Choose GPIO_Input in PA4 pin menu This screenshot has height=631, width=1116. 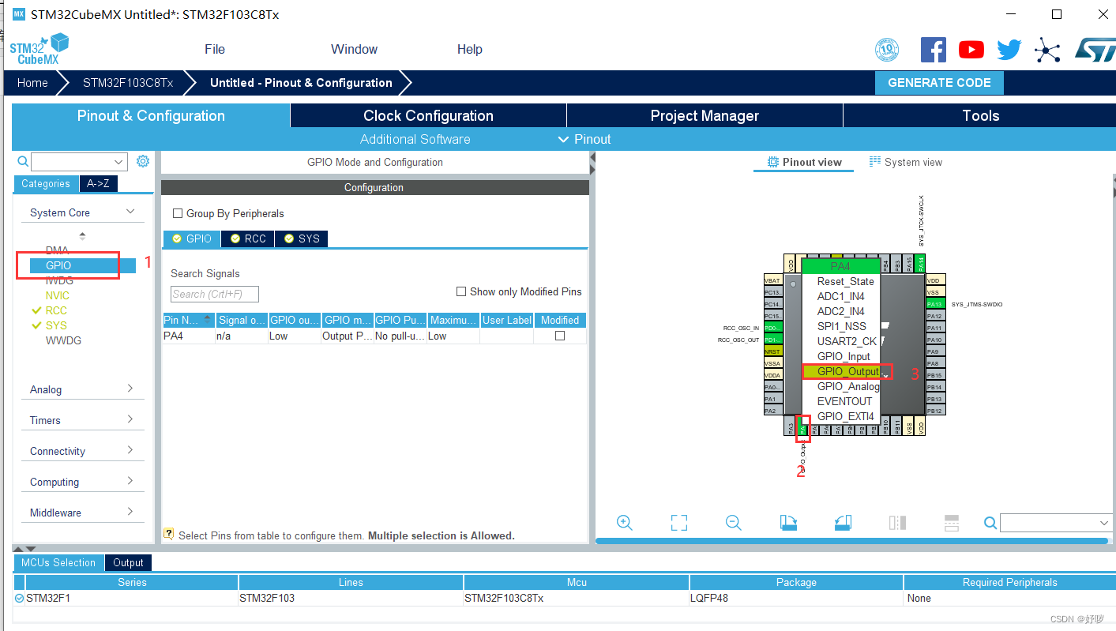coord(844,356)
